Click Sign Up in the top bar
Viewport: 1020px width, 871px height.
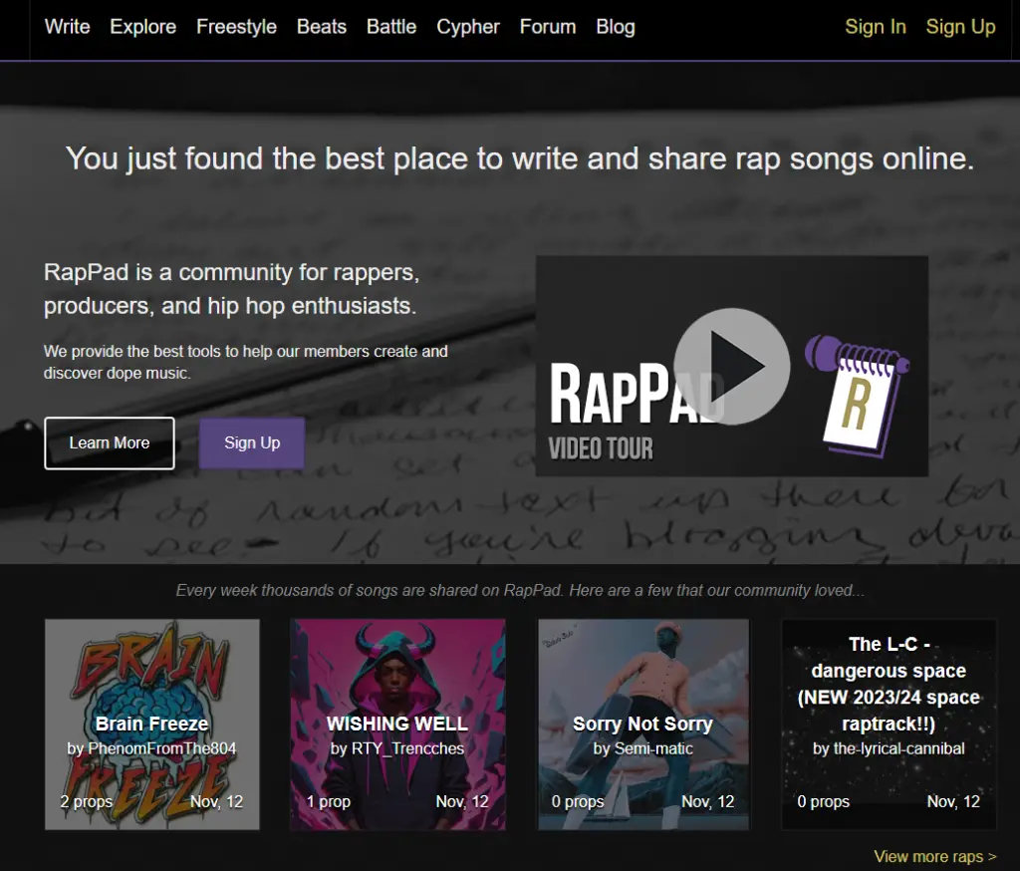click(x=960, y=27)
